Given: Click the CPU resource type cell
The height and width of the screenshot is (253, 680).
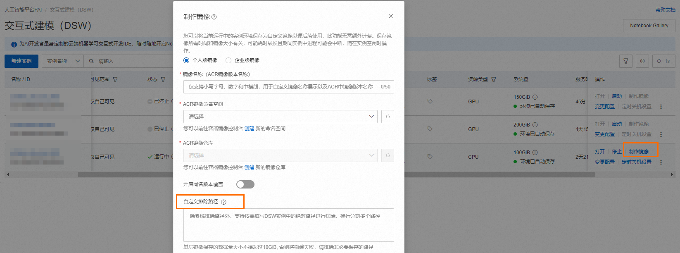Looking at the screenshot, I should (x=473, y=157).
